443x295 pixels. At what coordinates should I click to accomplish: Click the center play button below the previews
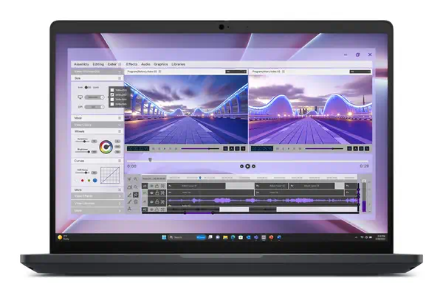(248, 166)
